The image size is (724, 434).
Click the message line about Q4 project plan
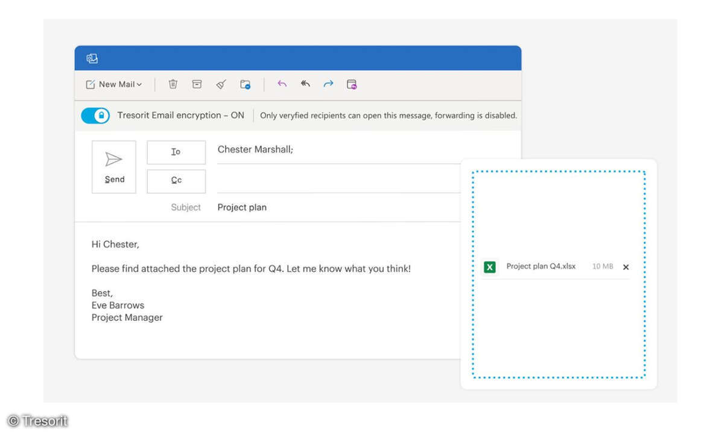[x=251, y=269]
